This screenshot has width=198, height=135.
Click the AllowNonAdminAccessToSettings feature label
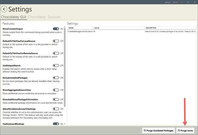coord(19,109)
